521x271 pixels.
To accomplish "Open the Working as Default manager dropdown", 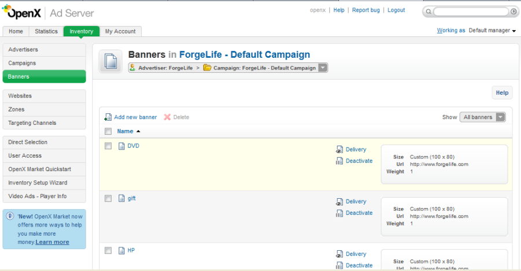I will (x=492, y=31).
